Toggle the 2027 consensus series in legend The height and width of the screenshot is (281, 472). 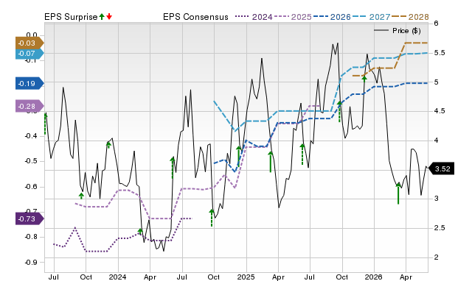click(x=371, y=17)
